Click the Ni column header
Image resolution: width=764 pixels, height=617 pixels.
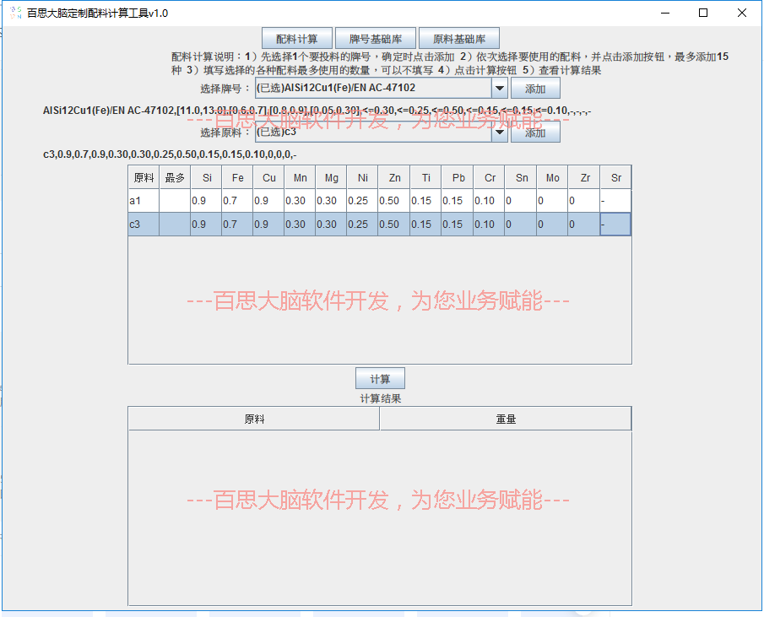[x=362, y=177]
